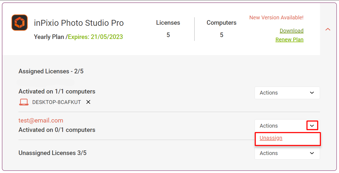Open the Actions dropdown for Unassigned Licenses
The image size is (339, 173).
(x=287, y=153)
